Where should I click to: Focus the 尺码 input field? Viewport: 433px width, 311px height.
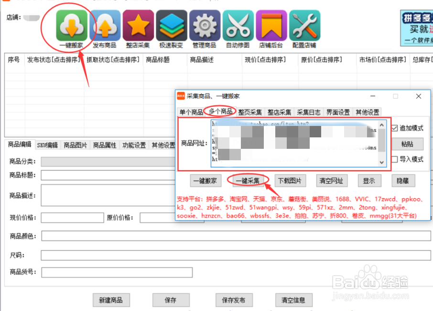(236, 255)
